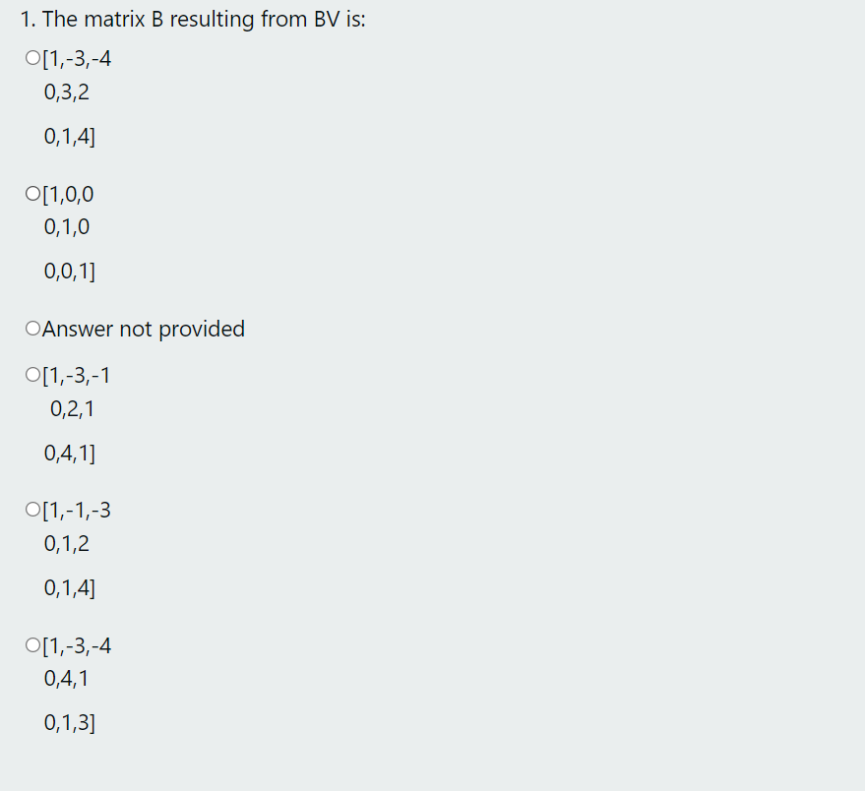The height and width of the screenshot is (791, 865).
Task: Select the first option starting [1,-3,-4 0,3,2
Action: (31, 57)
